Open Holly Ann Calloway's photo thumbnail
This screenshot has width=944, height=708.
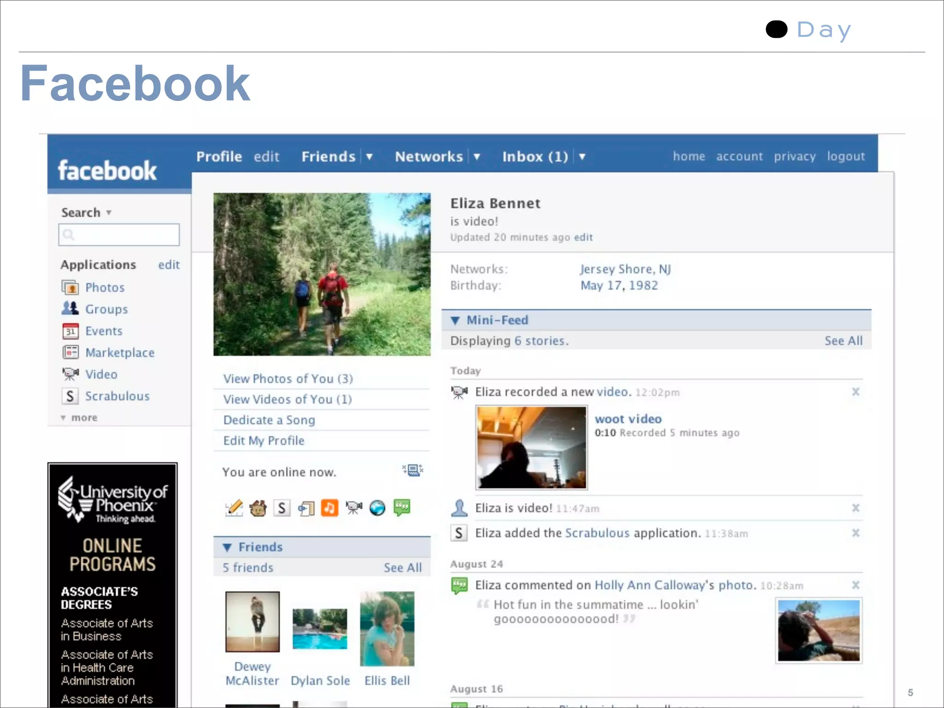[x=819, y=631]
